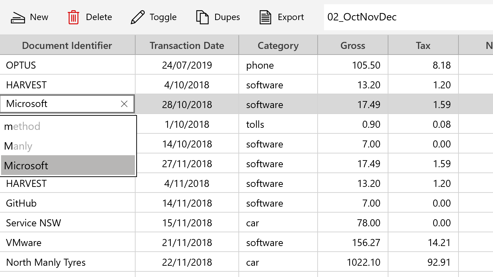Click the Category column header

(278, 45)
